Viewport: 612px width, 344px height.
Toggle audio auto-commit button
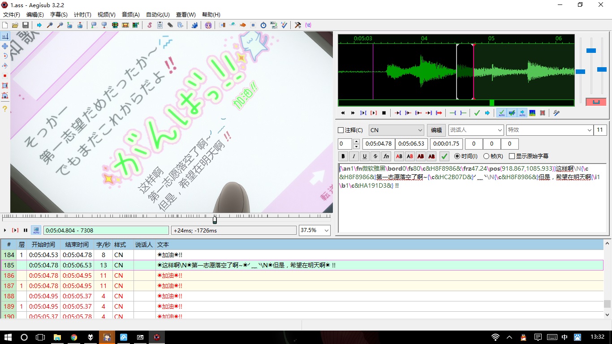click(x=502, y=113)
